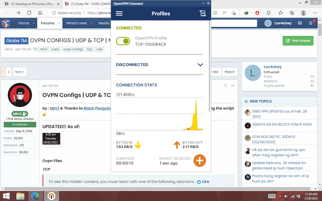322x201 pixels.
Task: Open Edge profile avatar
Action: (x=303, y=13)
